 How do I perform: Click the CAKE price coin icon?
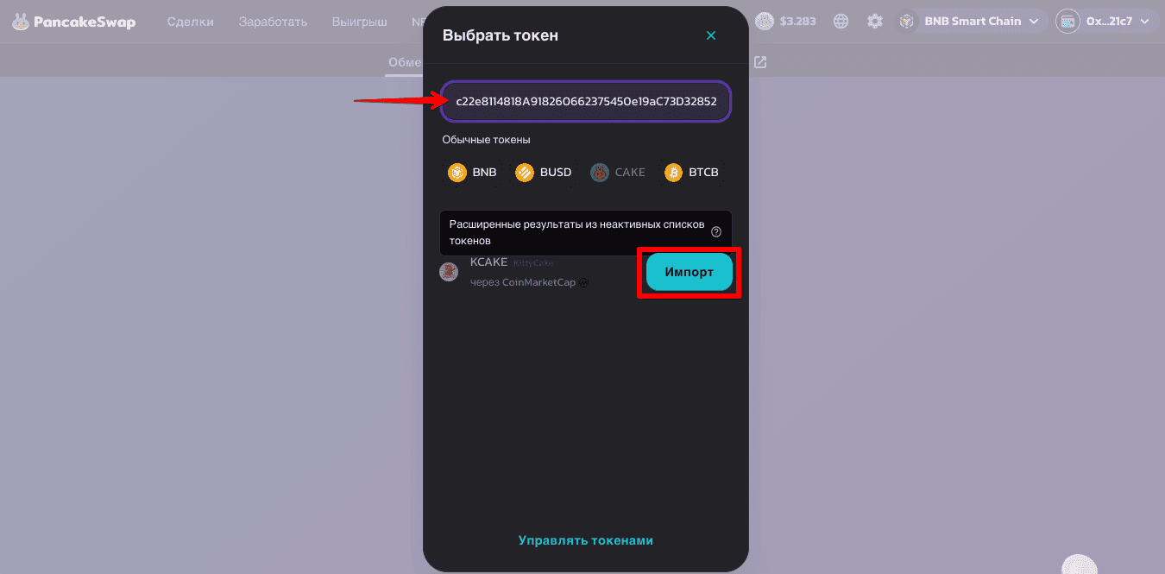765,22
